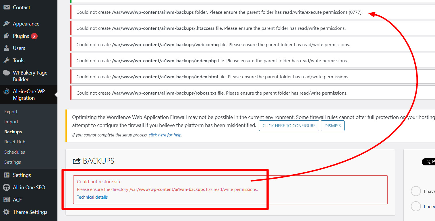Click the .htaccess file error notice
The image size is (435, 221).
click(x=253, y=28)
